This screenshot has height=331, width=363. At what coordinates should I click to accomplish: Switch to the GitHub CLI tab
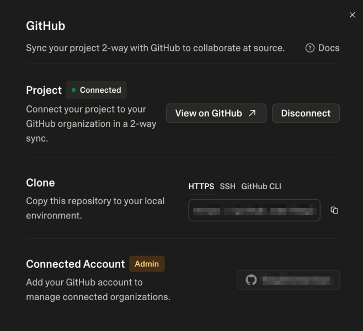tap(261, 186)
